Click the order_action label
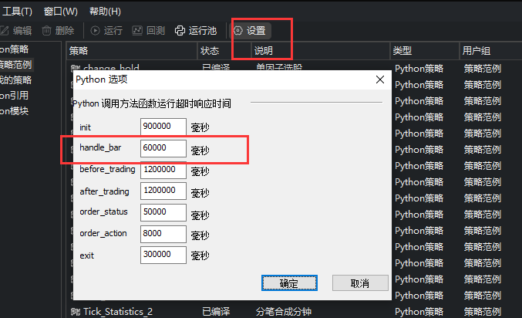 point(103,233)
